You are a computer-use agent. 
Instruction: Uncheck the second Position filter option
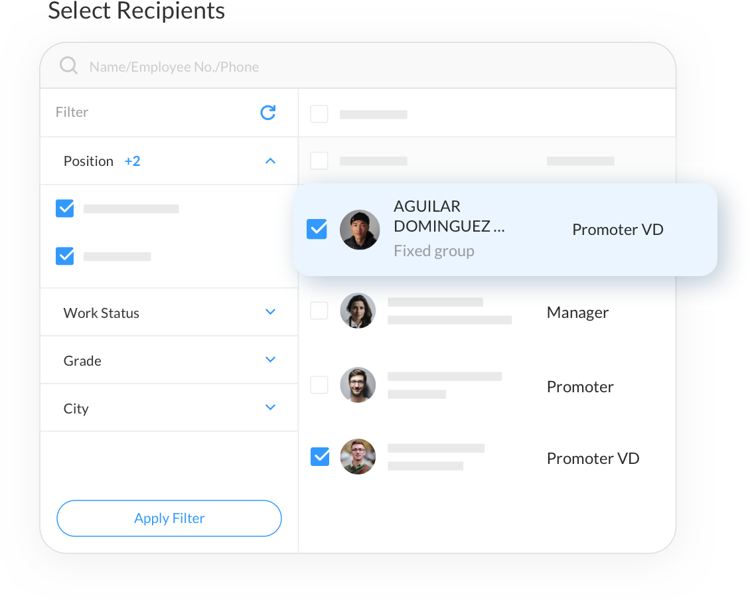pos(64,256)
